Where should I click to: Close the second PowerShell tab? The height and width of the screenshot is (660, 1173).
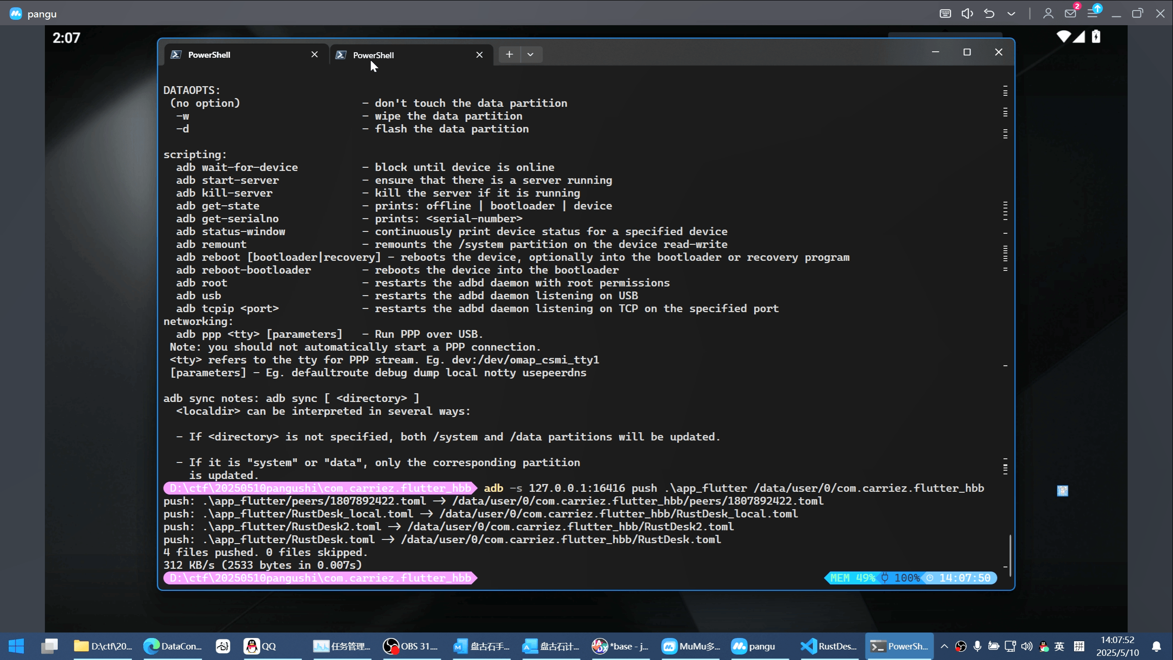point(479,55)
